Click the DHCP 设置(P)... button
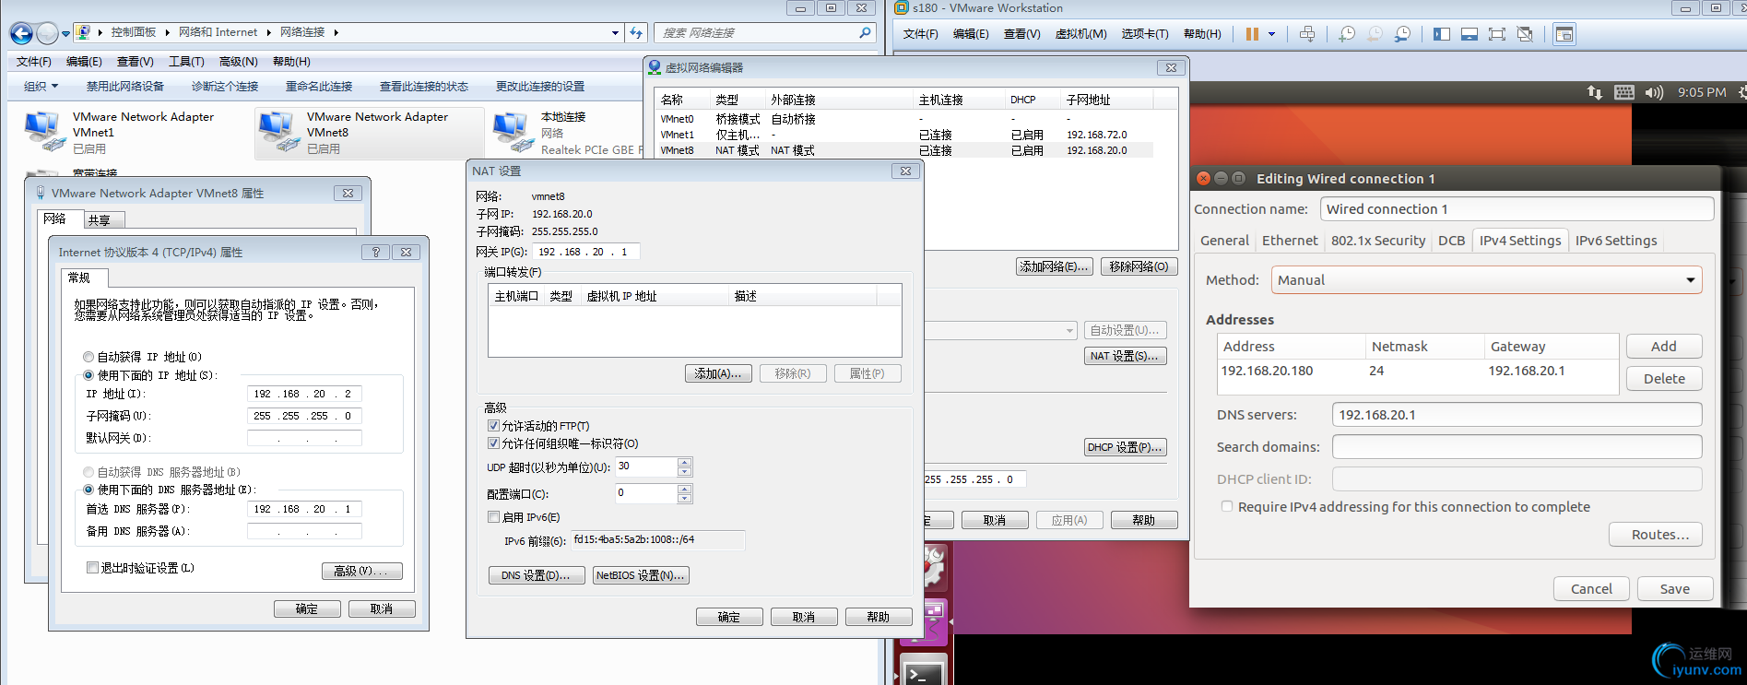 (x=1125, y=447)
